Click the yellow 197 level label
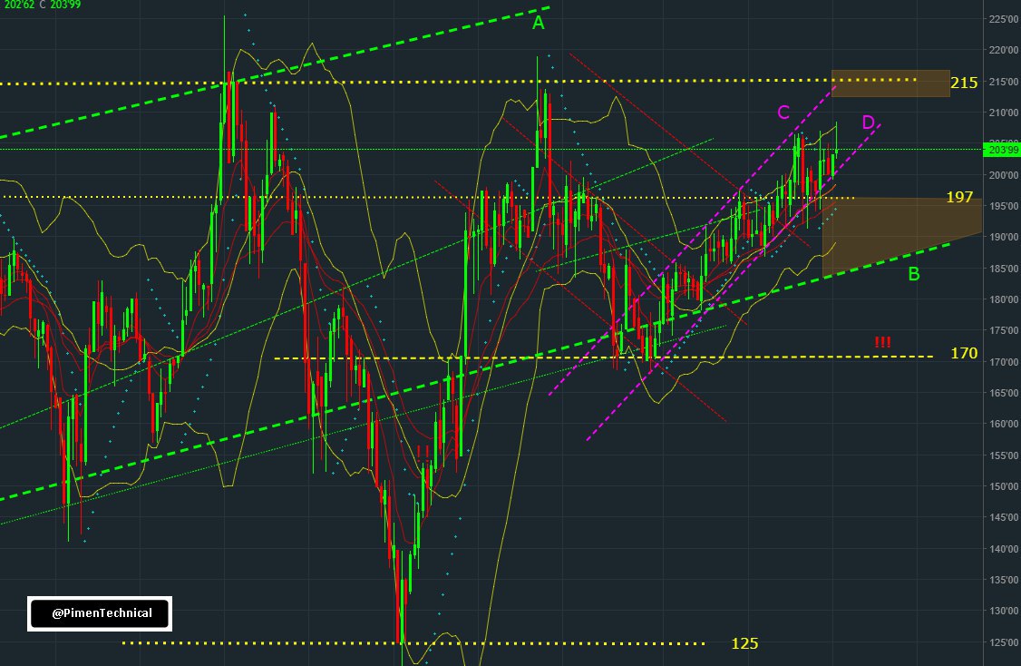The height and width of the screenshot is (666, 1021). click(x=959, y=197)
